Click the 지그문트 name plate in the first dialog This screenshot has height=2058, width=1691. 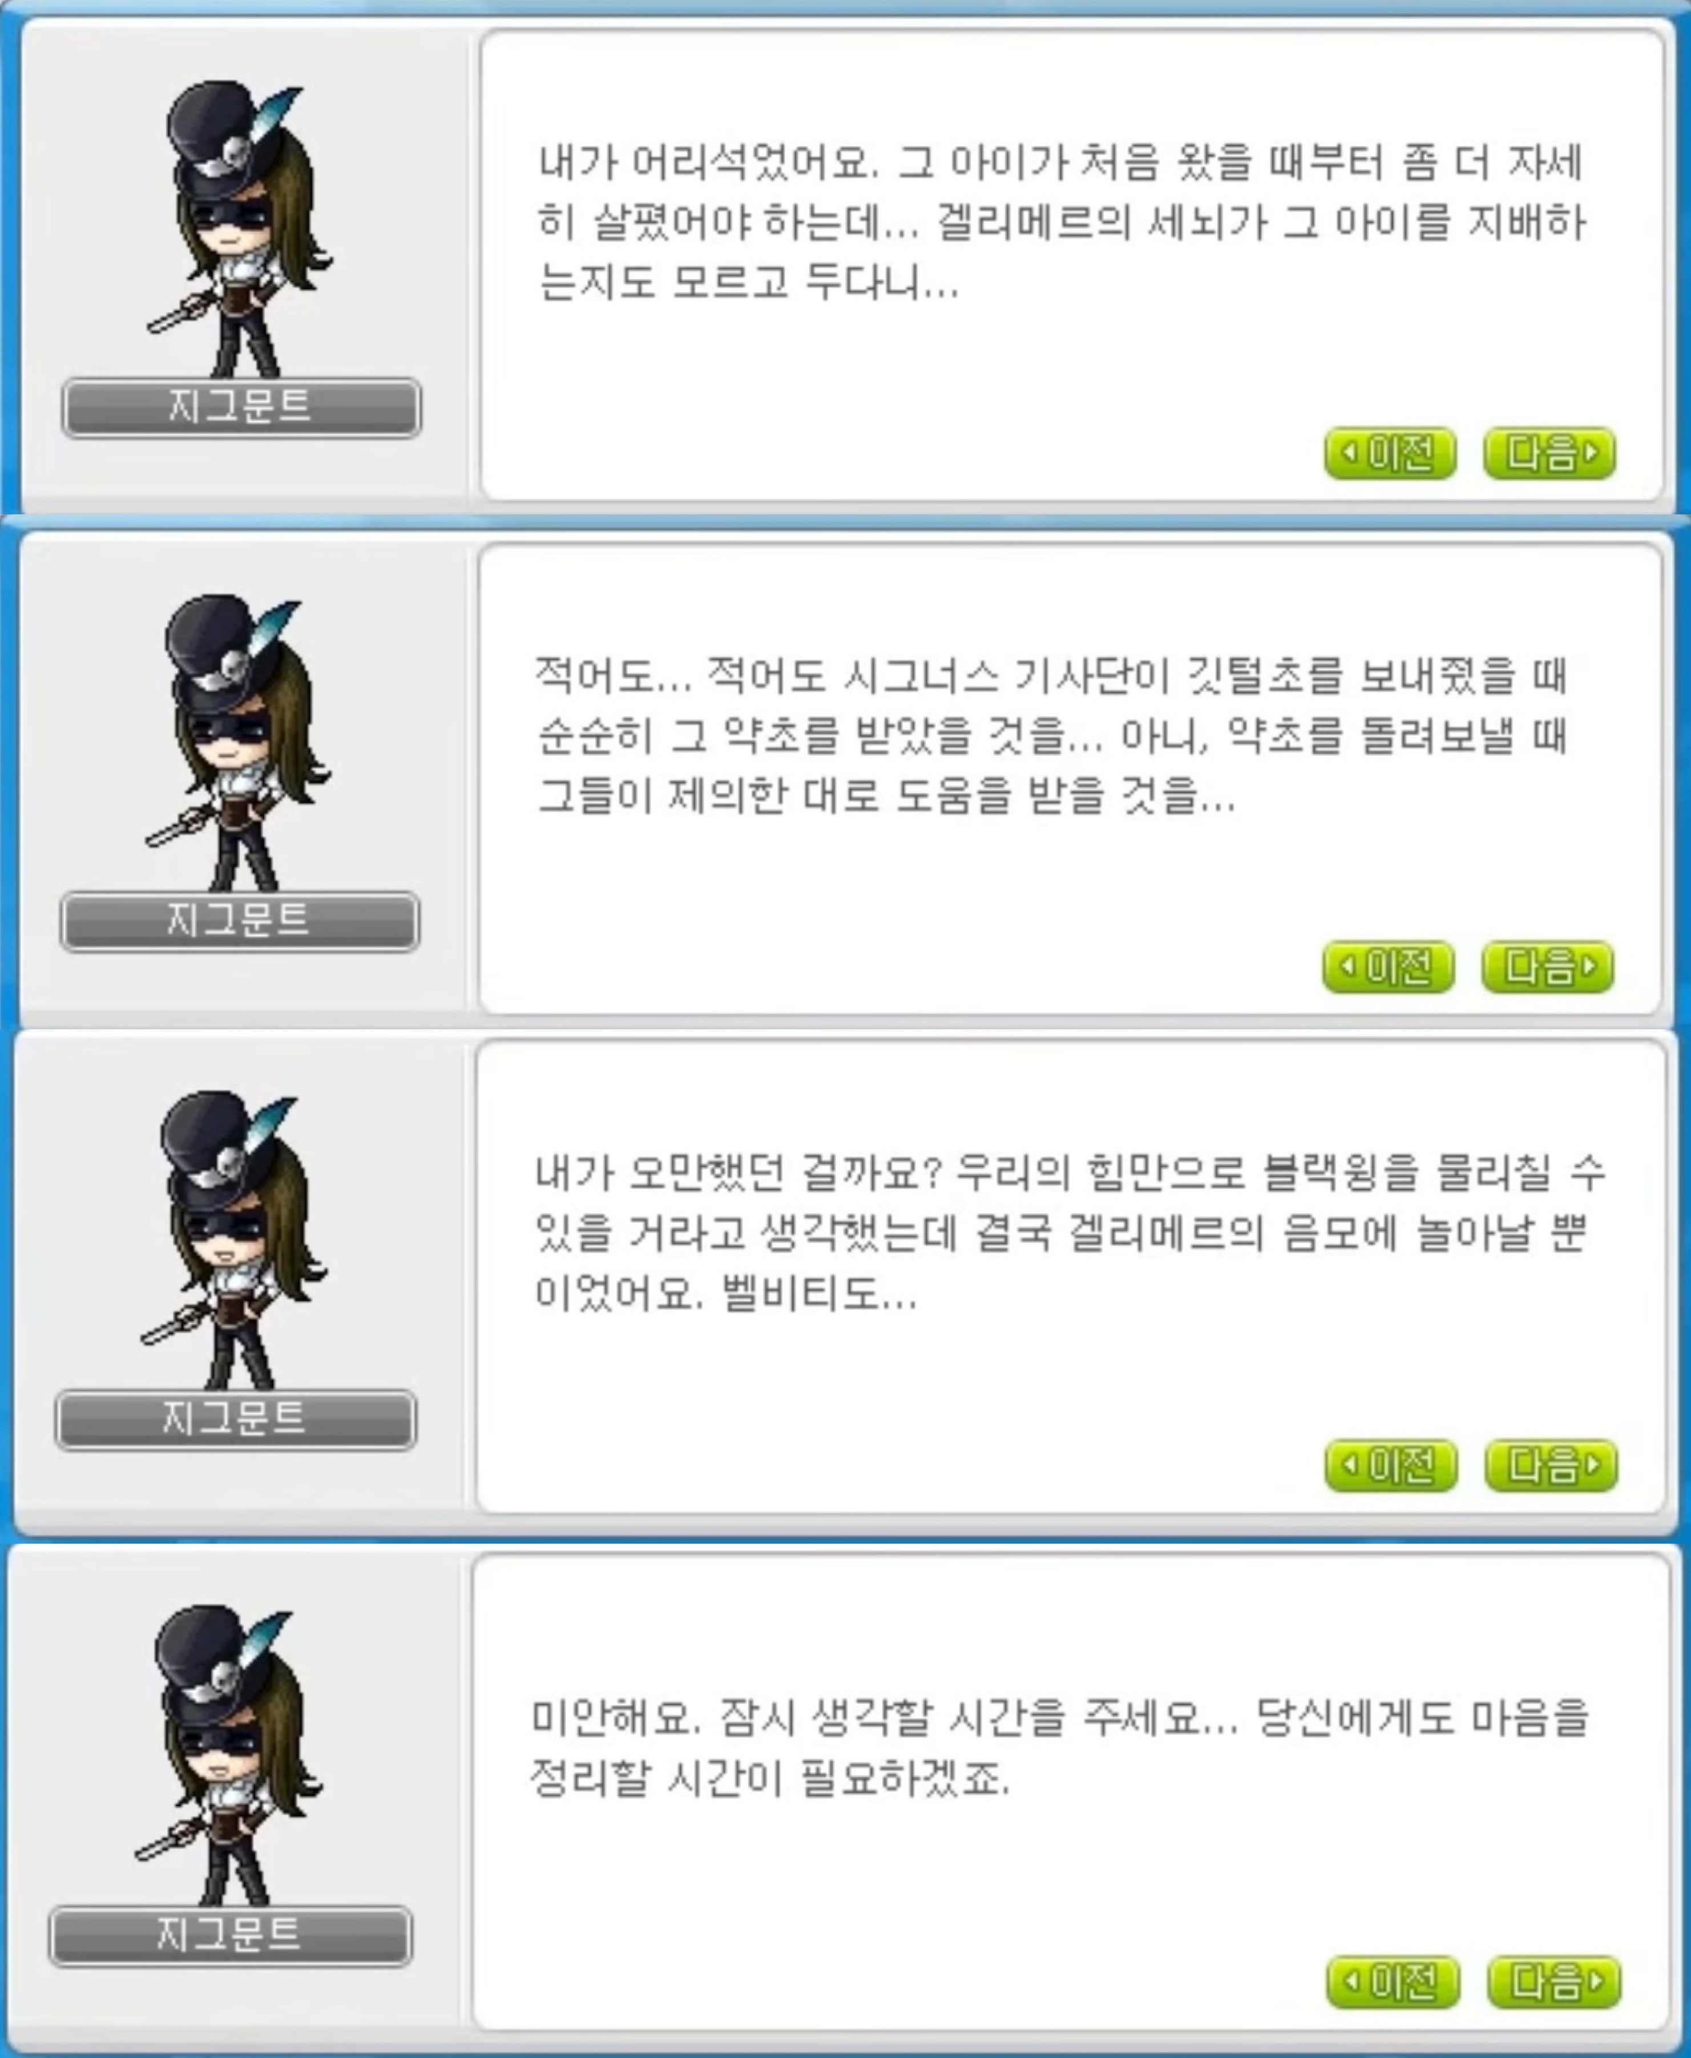pyautogui.click(x=241, y=407)
